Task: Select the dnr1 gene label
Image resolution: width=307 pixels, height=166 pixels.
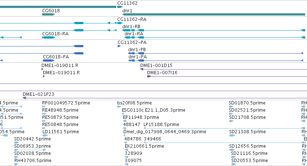Action: pos(127,10)
